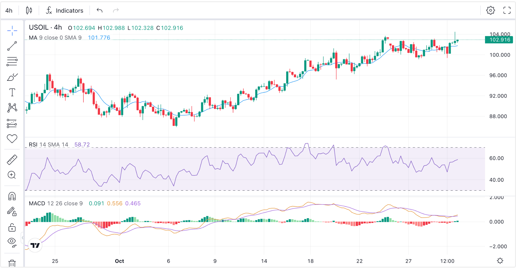516x268 pixels.
Task: Redo the last chart action
Action: pos(116,10)
